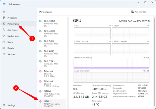Click the Disk 7 (K:) circle indicator
Screen dimensions: 156x109
[x=40, y=61]
